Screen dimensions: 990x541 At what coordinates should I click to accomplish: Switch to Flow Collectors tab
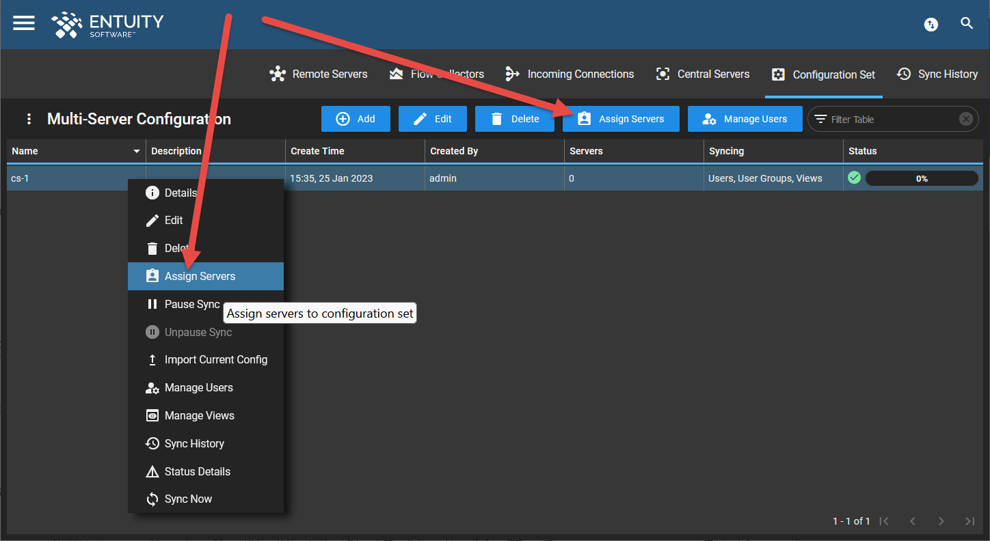point(436,74)
